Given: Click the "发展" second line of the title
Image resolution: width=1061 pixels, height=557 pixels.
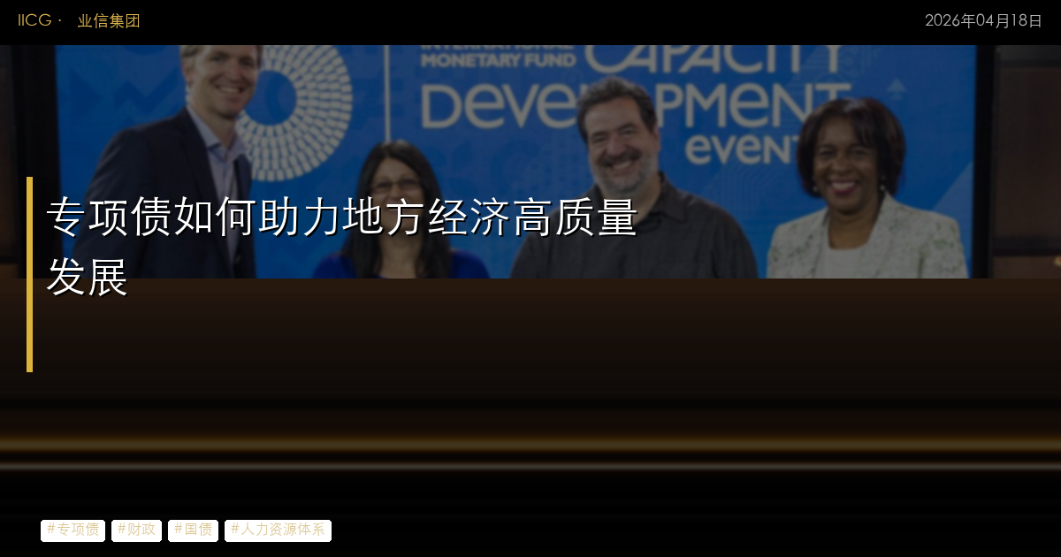Looking at the screenshot, I should pyautogui.click(x=87, y=278).
